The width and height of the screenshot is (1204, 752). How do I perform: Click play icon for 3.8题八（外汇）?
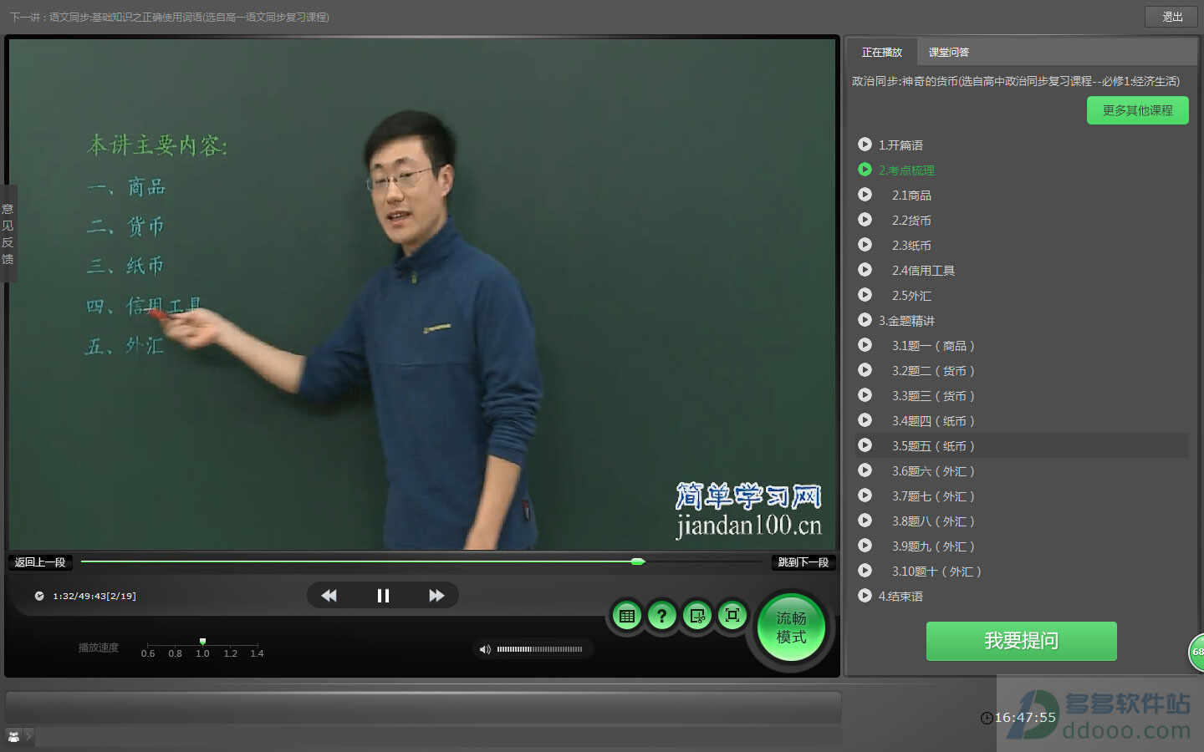point(865,521)
